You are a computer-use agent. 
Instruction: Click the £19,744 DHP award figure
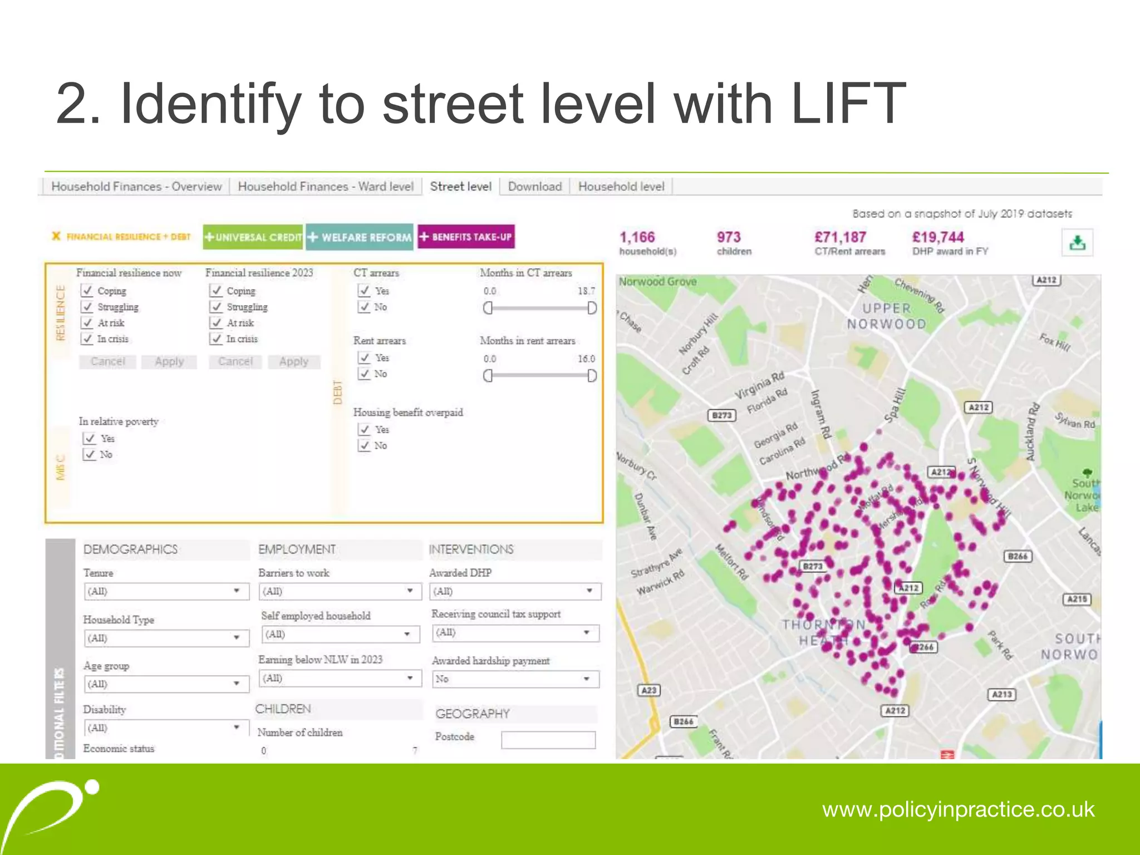[x=950, y=243]
